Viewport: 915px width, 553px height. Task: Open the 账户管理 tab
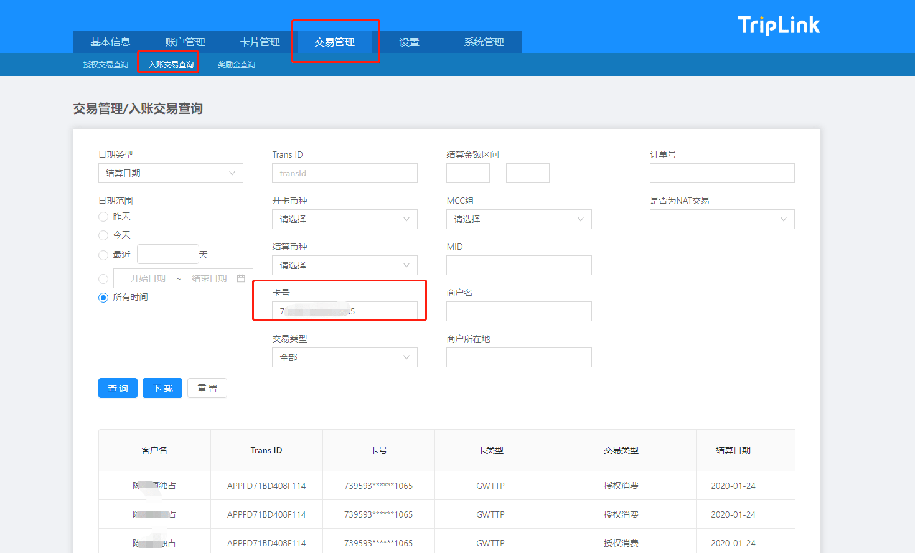185,42
